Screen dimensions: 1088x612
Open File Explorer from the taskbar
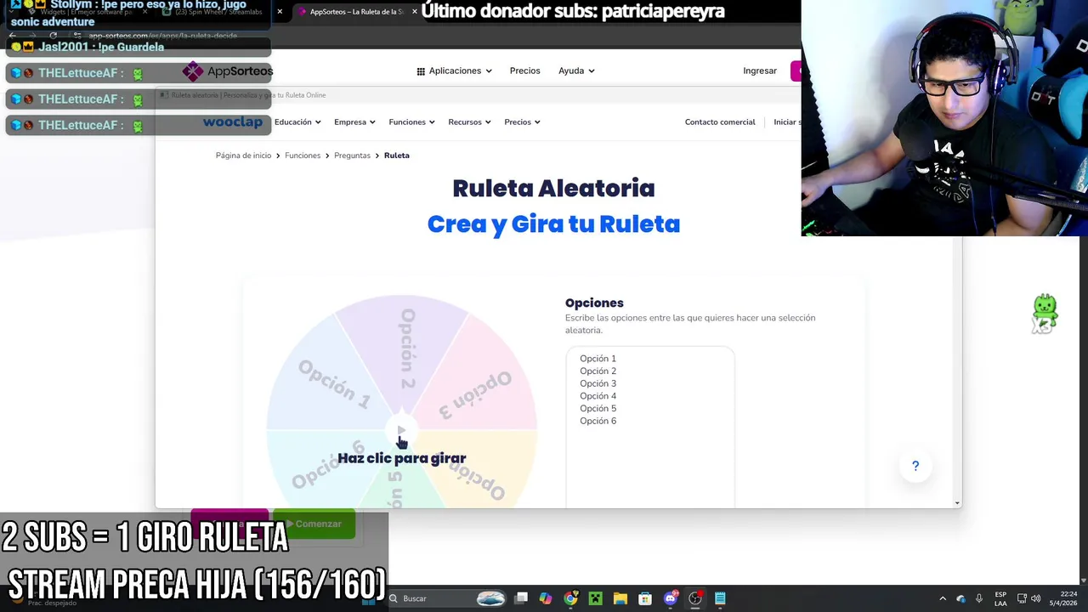(x=620, y=598)
